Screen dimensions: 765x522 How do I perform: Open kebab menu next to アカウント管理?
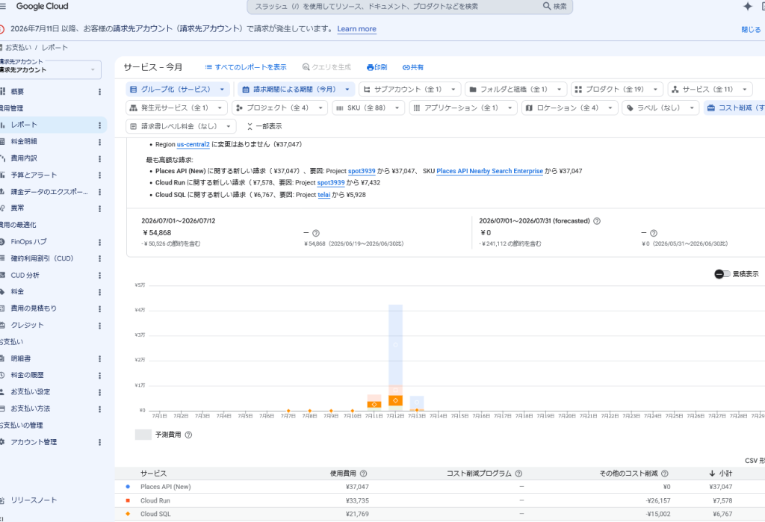[x=99, y=443]
